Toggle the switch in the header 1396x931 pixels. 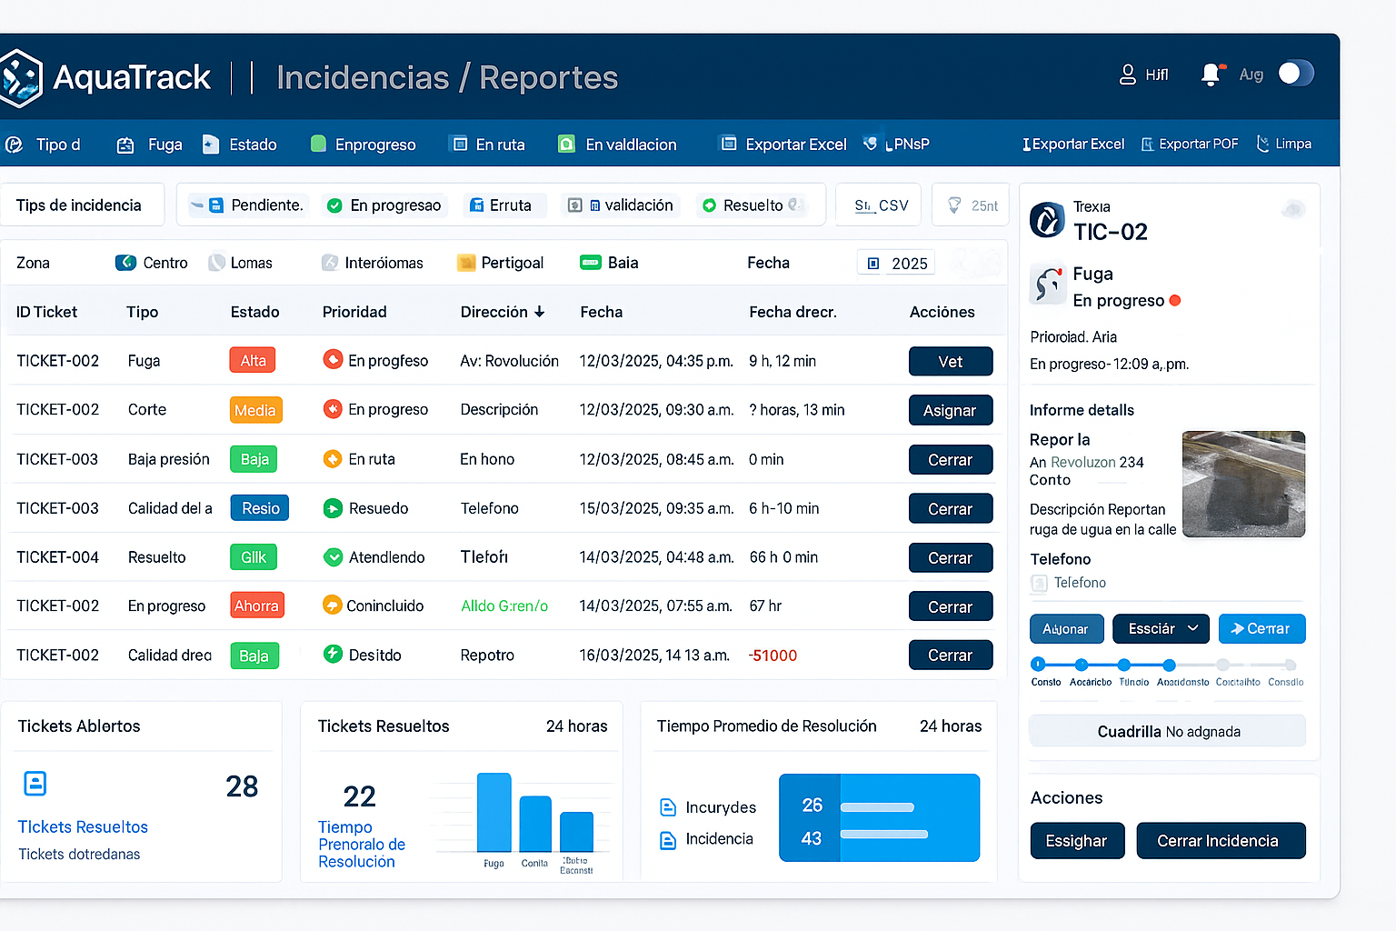(x=1295, y=74)
